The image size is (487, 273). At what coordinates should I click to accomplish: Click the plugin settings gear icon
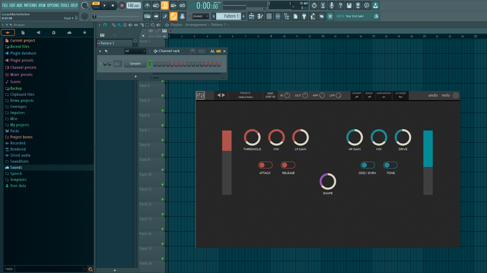coord(456,95)
